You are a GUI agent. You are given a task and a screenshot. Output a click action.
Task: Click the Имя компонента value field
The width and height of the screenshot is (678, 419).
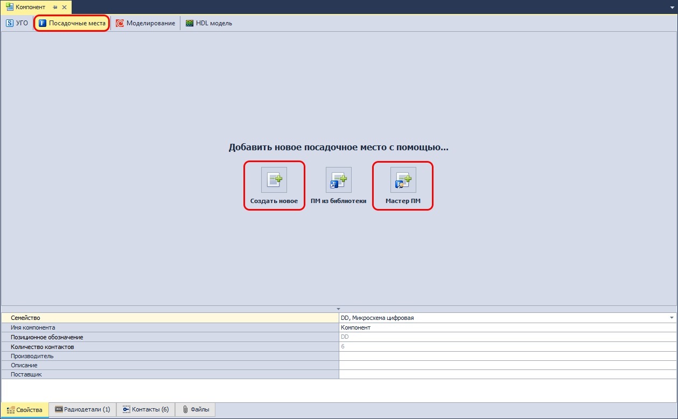point(506,327)
